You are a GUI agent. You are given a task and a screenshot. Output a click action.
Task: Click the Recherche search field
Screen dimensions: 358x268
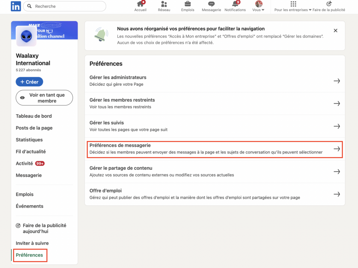[x=64, y=6]
